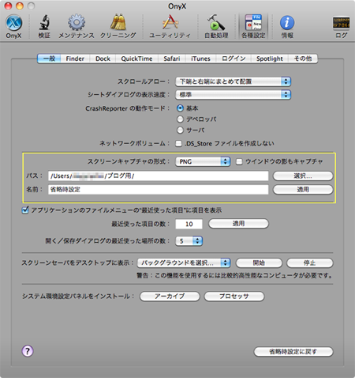Enable the ウインドウの影もキャプチャ checkbox
The width and height of the screenshot is (355, 378).
239,161
